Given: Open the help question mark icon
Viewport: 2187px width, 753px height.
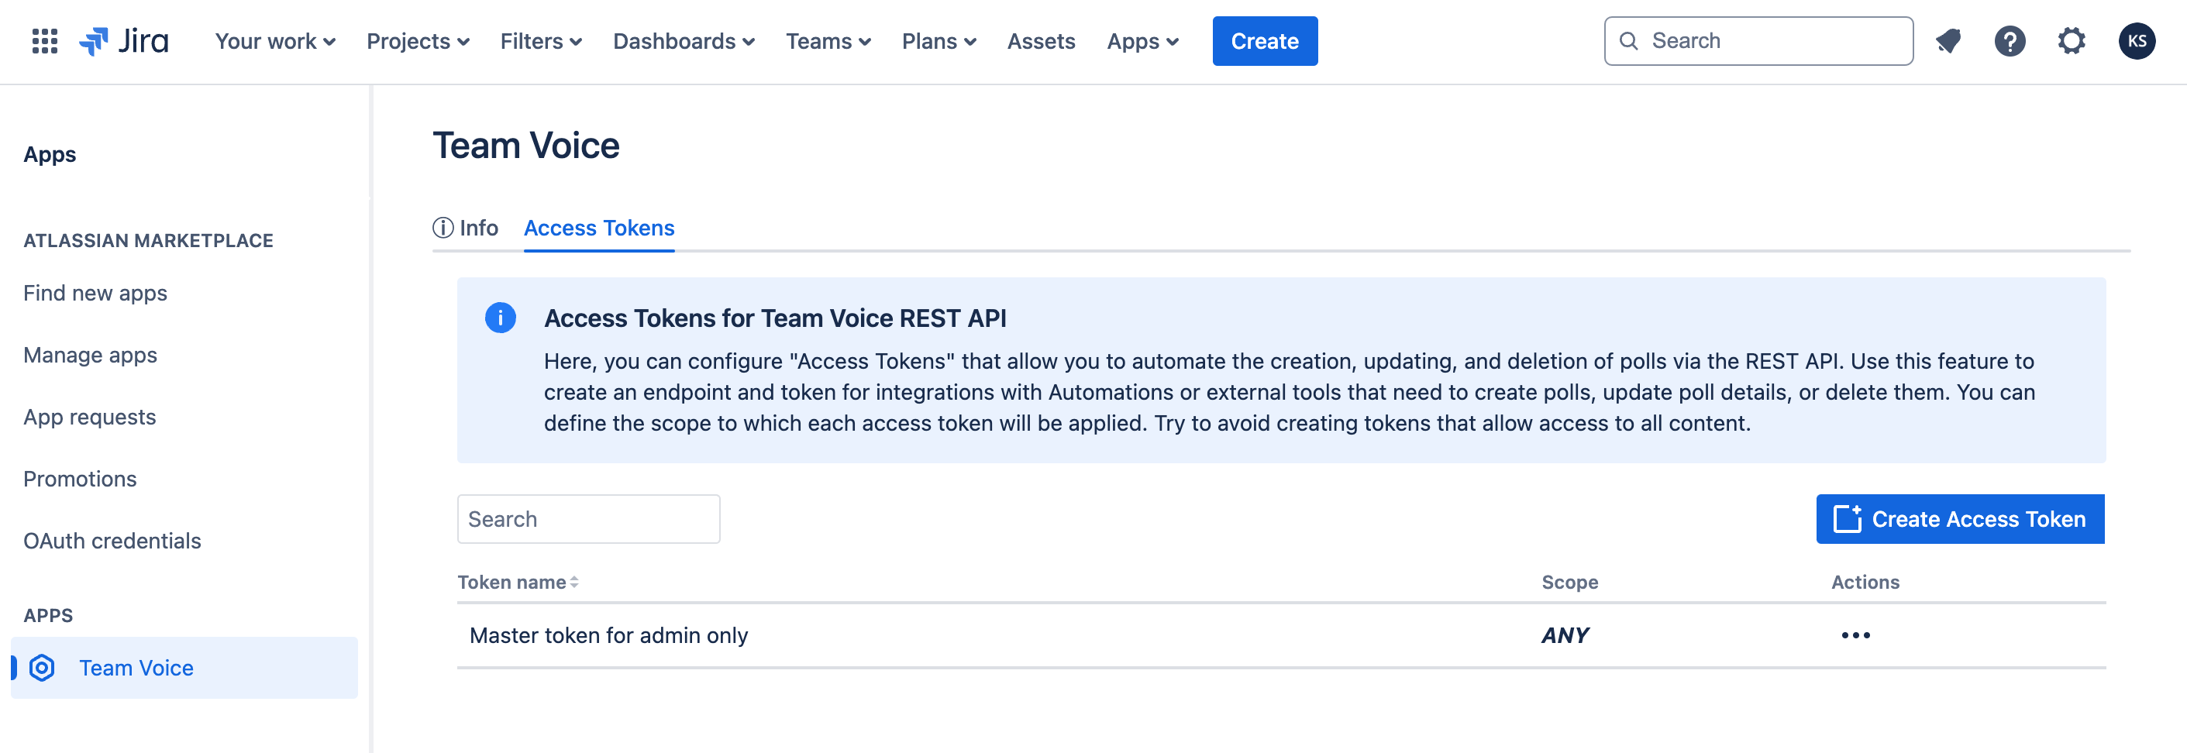Looking at the screenshot, I should point(2009,41).
